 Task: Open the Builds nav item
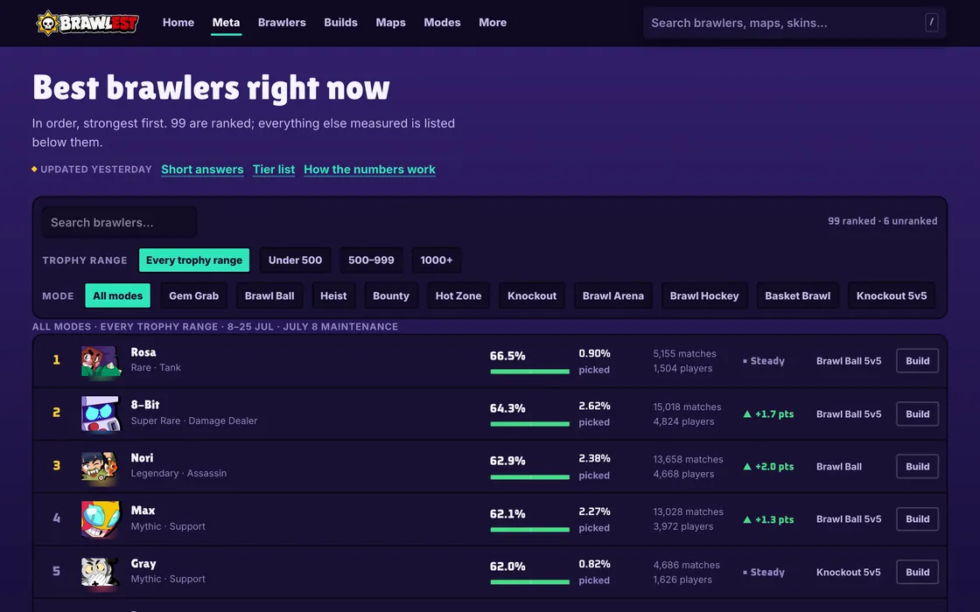click(x=340, y=23)
